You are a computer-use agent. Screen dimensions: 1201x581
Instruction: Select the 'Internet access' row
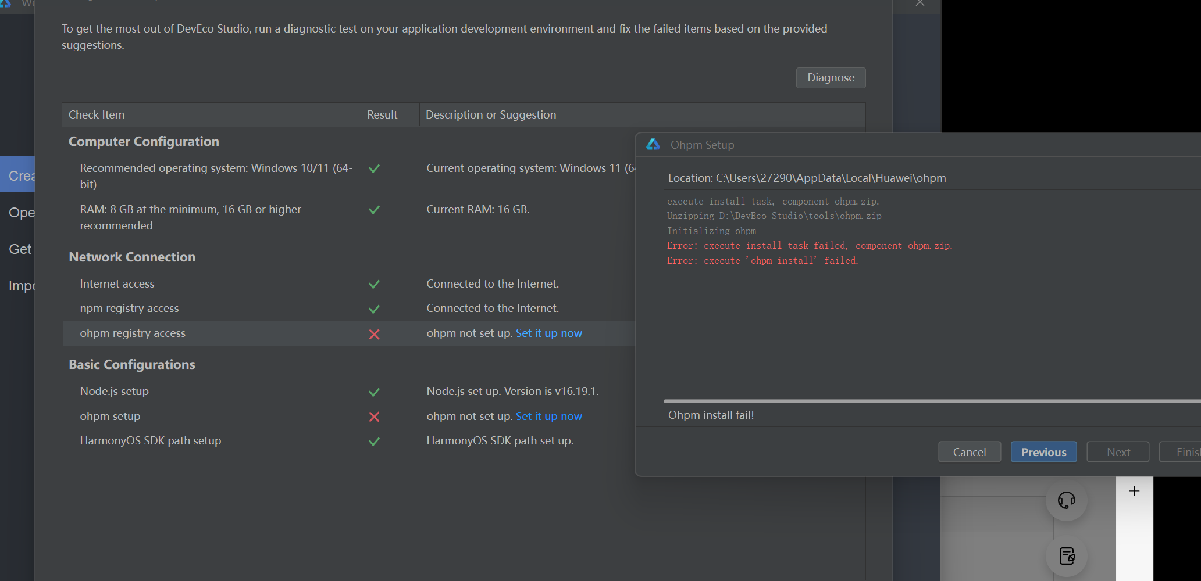349,284
